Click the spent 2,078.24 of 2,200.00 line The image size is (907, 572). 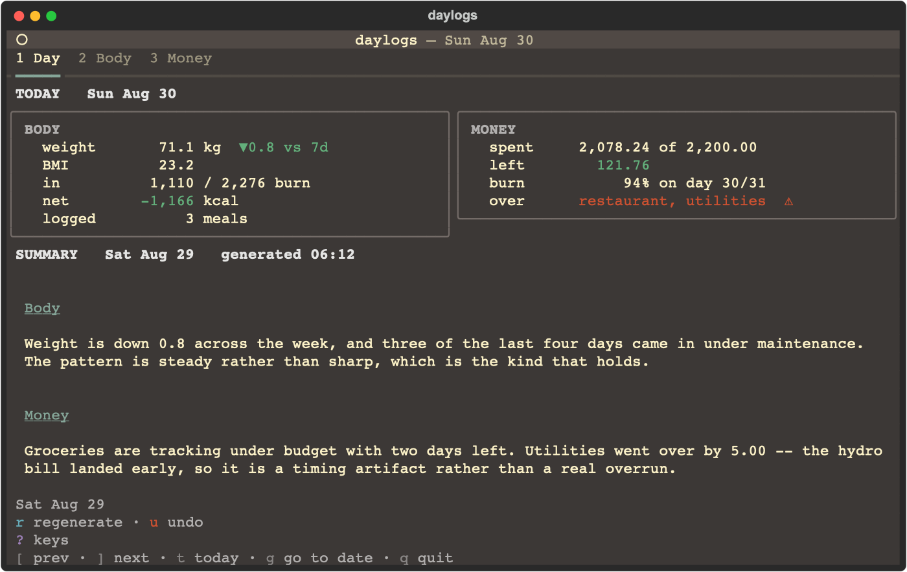(623, 148)
